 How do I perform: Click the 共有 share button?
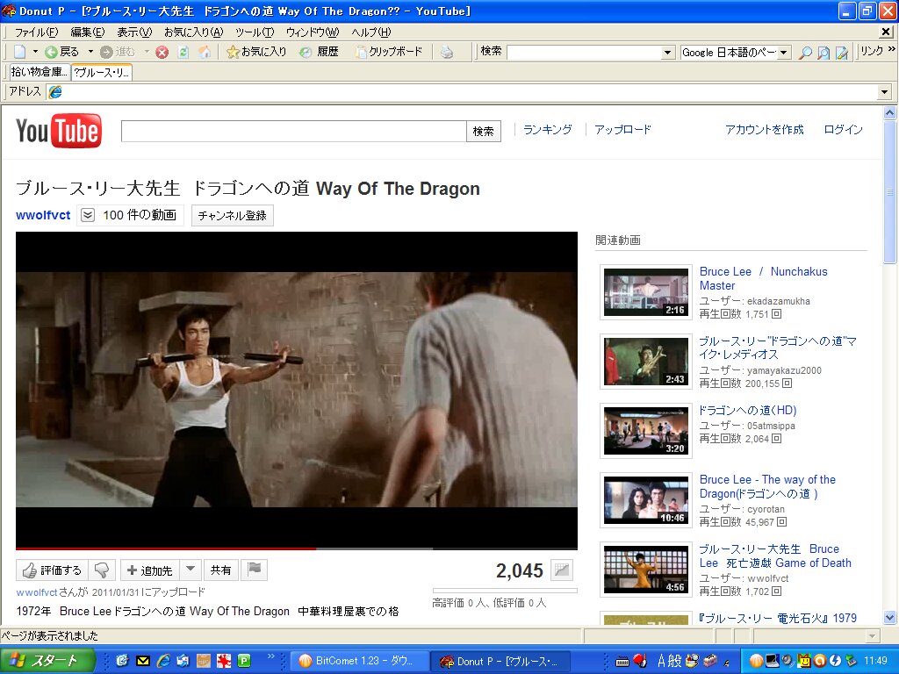pyautogui.click(x=220, y=570)
